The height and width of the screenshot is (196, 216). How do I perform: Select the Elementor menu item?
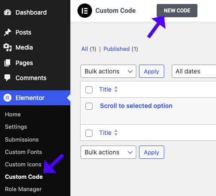(35, 98)
